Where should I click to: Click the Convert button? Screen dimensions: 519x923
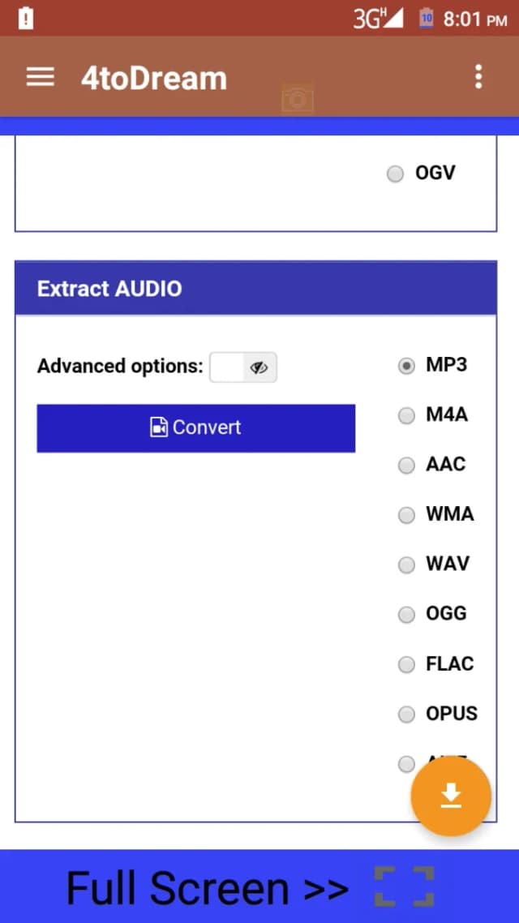196,428
